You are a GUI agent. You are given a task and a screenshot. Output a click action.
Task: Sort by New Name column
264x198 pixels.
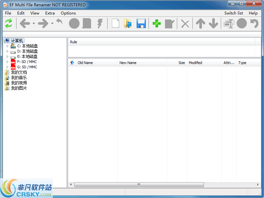142,63
